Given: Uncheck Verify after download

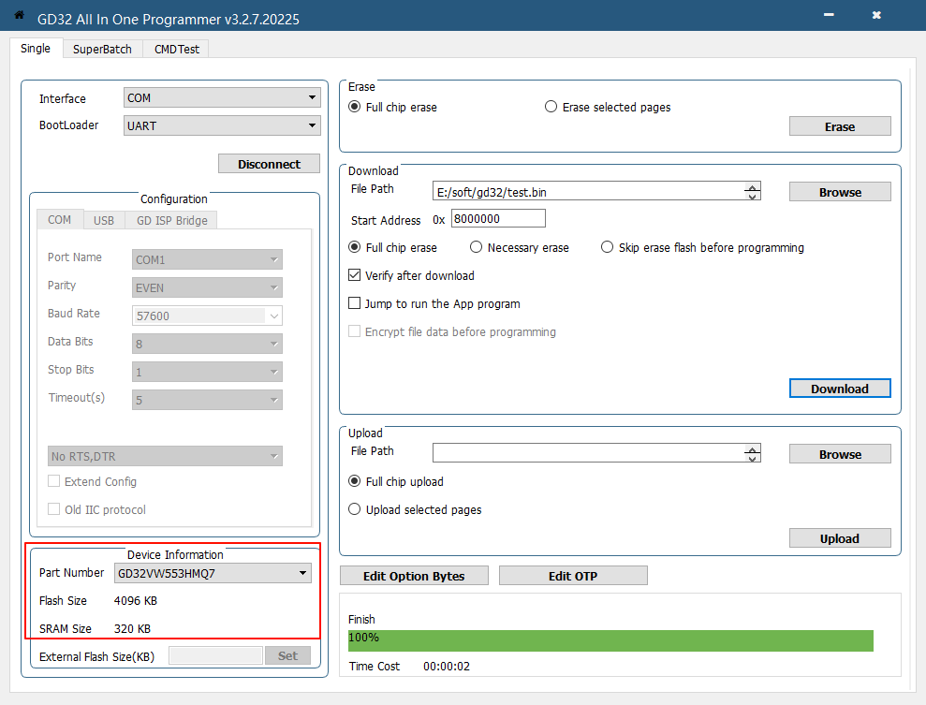Looking at the screenshot, I should click(355, 276).
